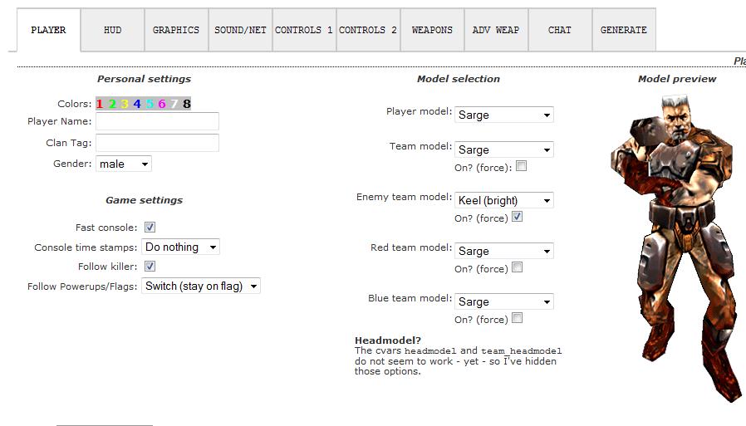Open the Player model dropdown
This screenshot has width=746, height=426.
[503, 115]
